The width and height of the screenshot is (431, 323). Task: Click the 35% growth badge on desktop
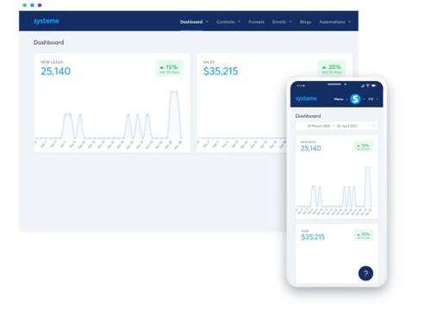click(332, 68)
